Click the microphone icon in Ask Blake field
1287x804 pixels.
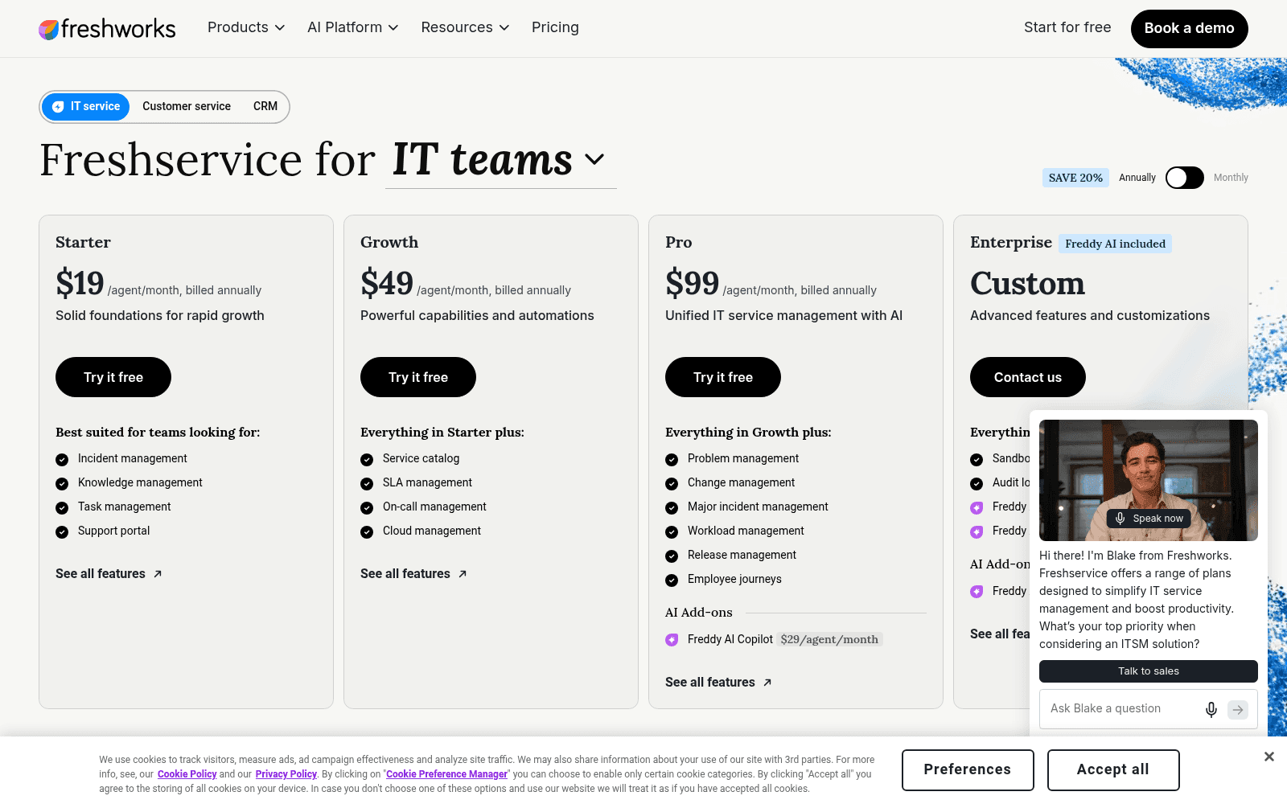click(1211, 709)
